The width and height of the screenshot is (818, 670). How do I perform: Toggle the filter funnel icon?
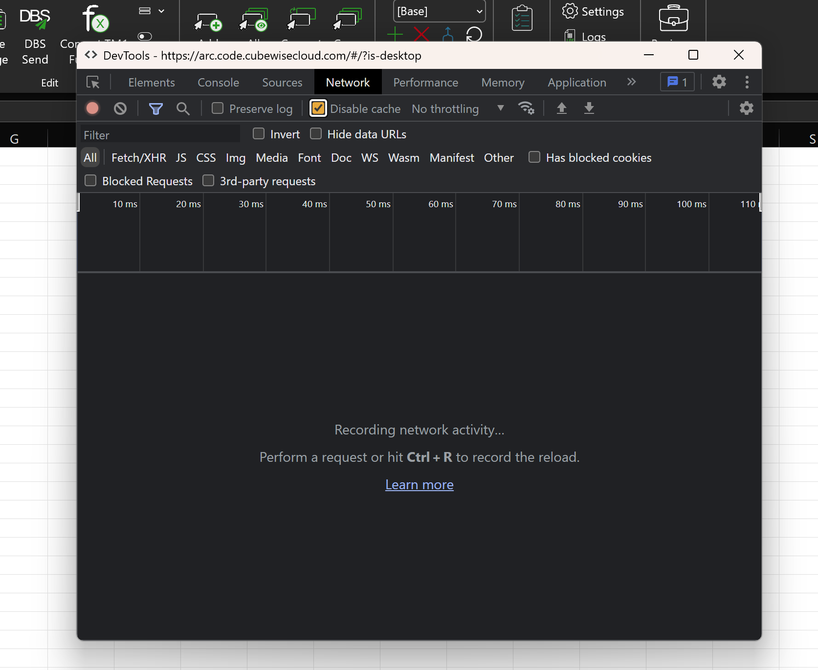click(x=156, y=108)
